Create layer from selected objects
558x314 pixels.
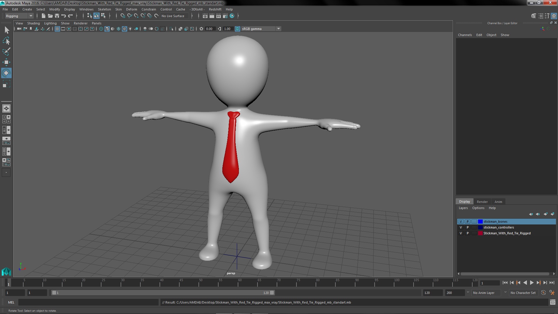(x=552, y=214)
